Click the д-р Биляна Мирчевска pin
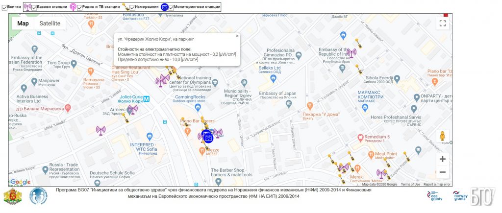 (68, 108)
